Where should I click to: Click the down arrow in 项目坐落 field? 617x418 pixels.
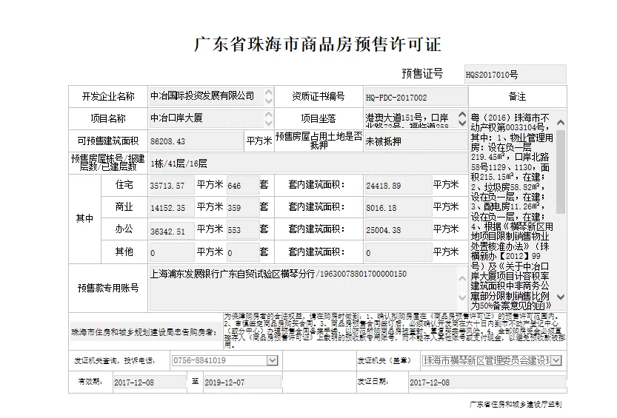[x=462, y=123]
